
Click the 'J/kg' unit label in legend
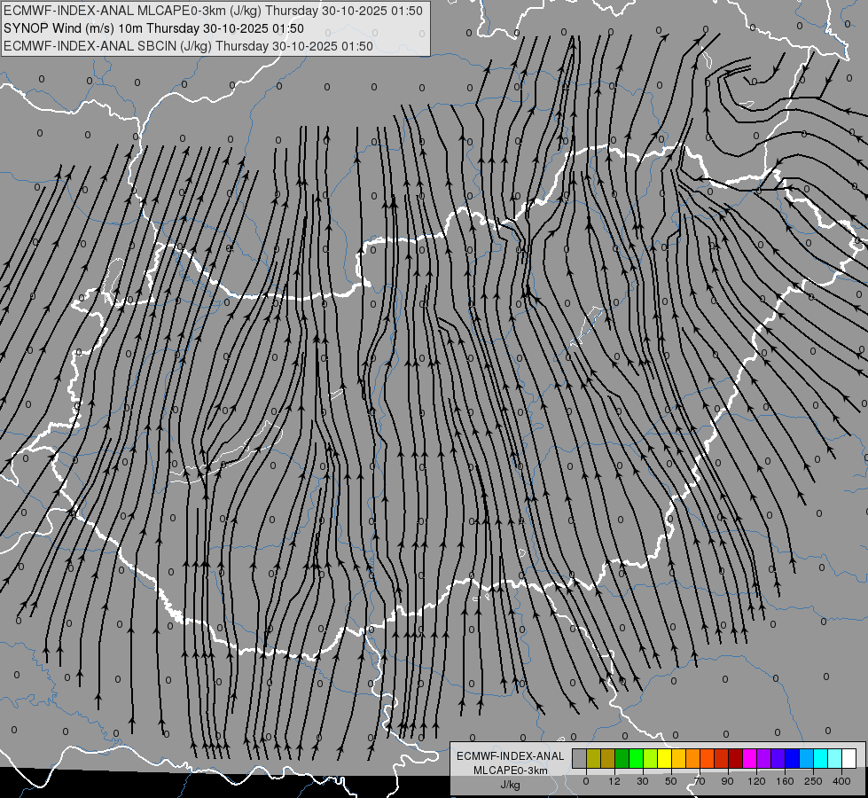pyautogui.click(x=511, y=785)
